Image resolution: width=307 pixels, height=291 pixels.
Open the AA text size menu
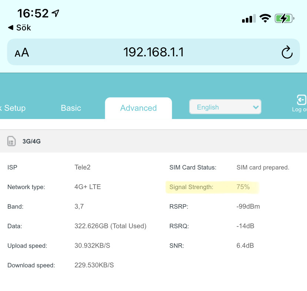point(22,53)
